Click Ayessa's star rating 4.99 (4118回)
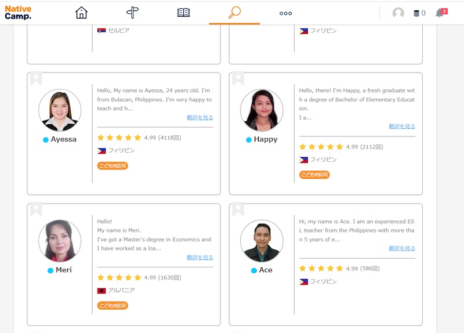 (x=139, y=137)
